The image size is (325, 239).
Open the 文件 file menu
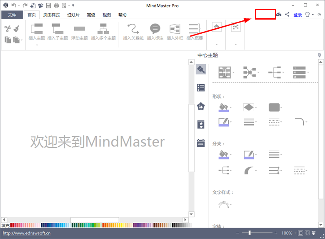pos(12,15)
